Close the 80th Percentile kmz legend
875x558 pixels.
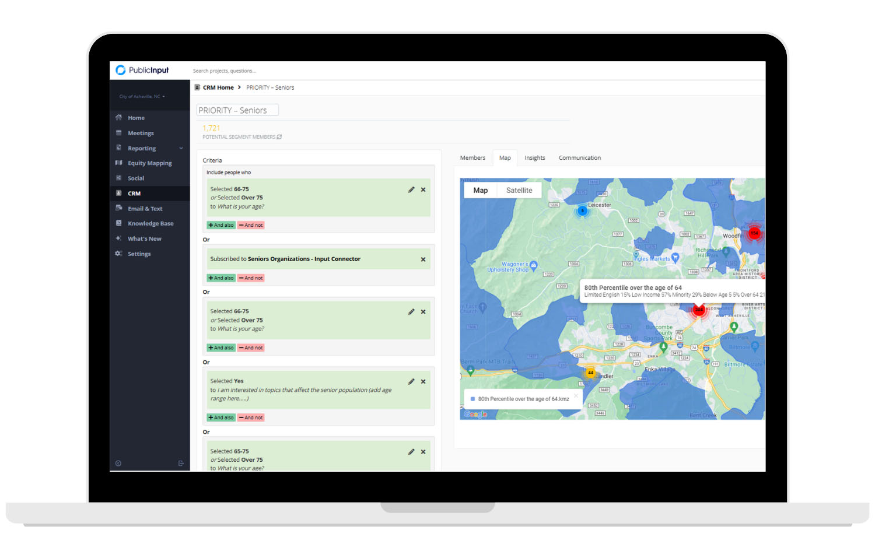tap(576, 395)
